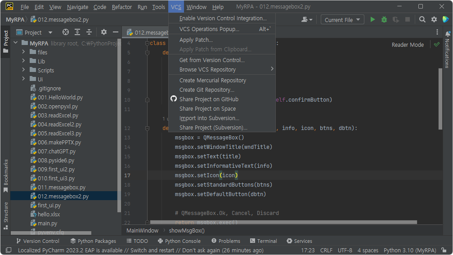Viewport: 453px width, 255px height.
Task: Open IDE settings gear in top toolbar
Action: pyautogui.click(x=434, y=20)
